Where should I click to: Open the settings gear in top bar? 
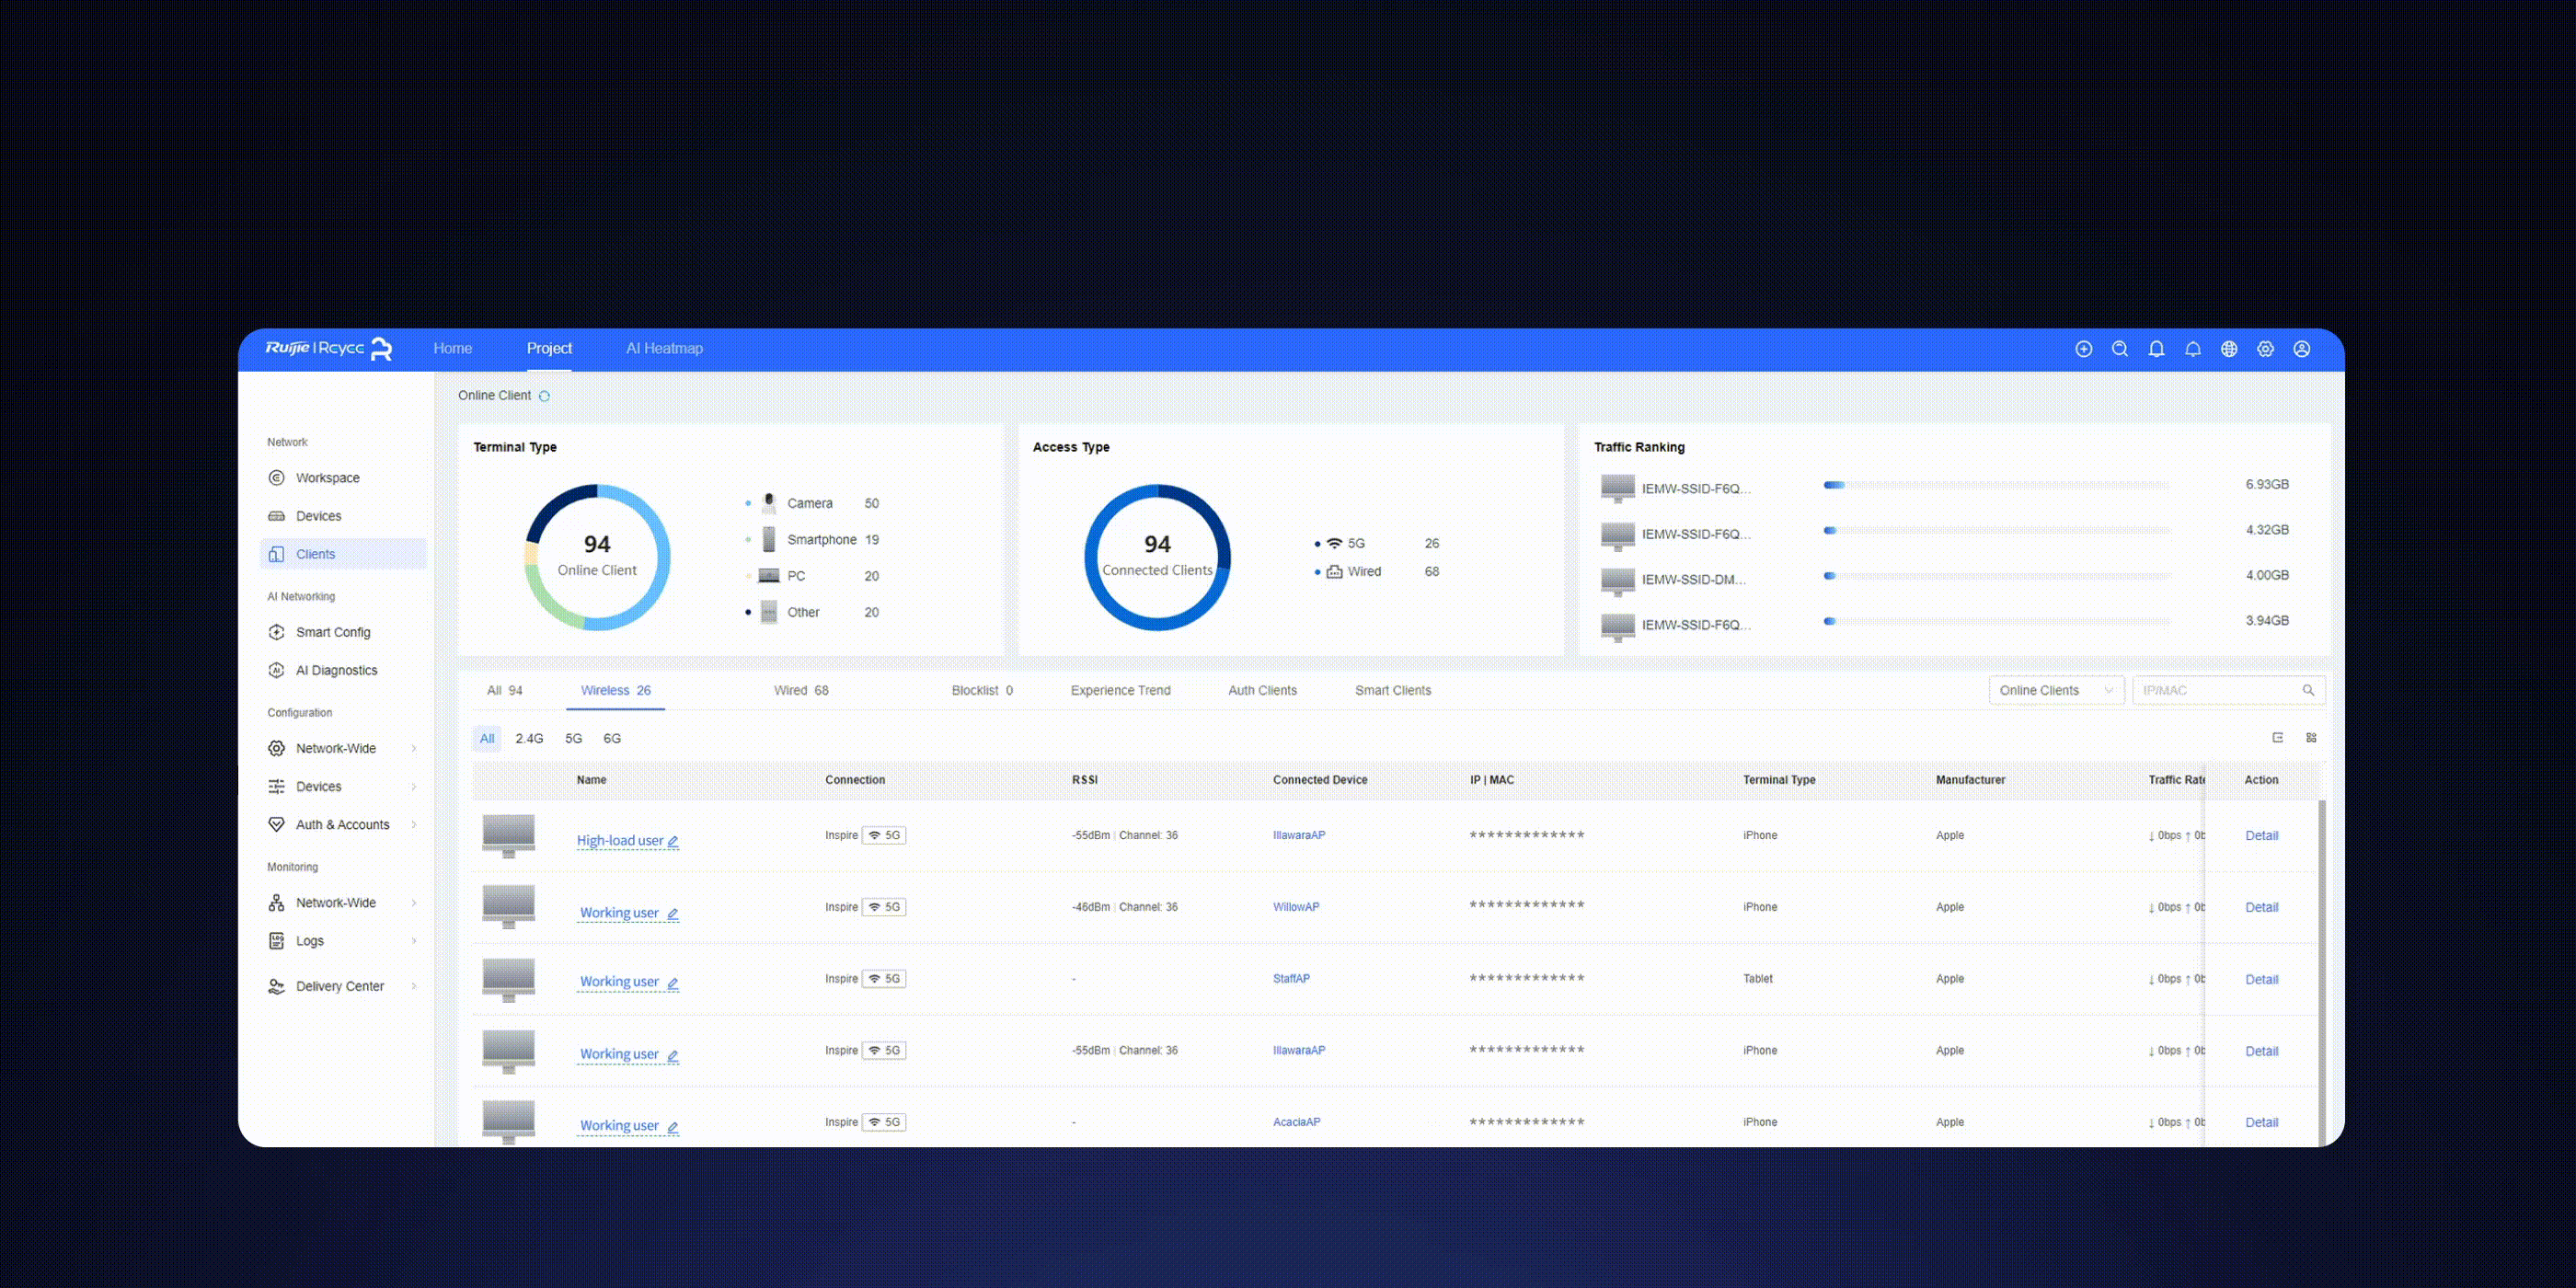click(x=2265, y=349)
